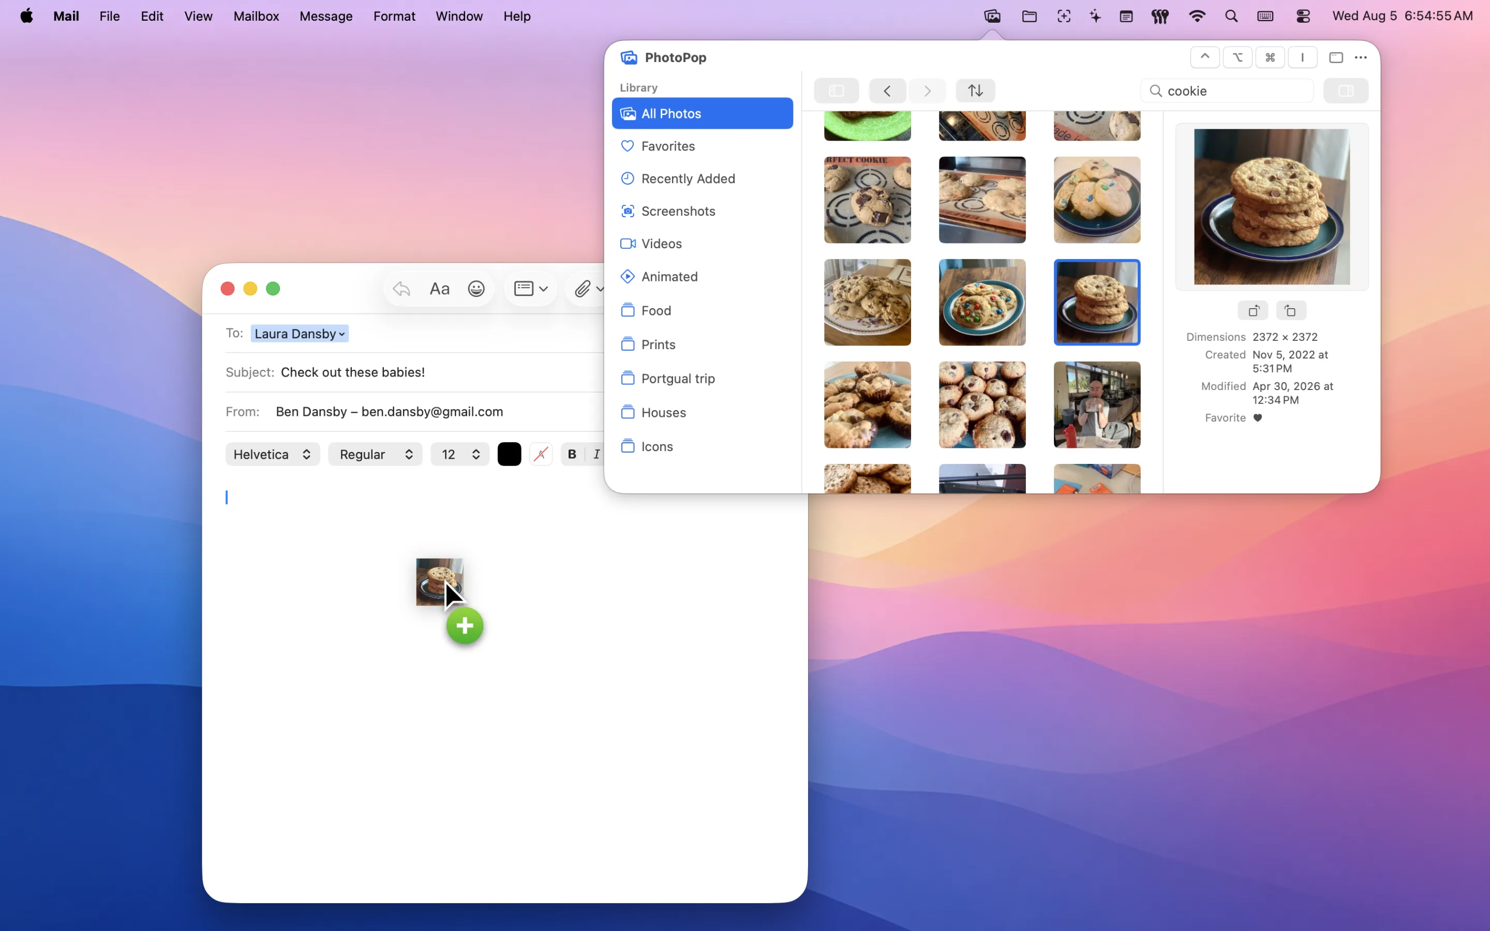The image size is (1490, 931).
Task: Click the sparkle icon in menu bar
Action: (x=1095, y=17)
